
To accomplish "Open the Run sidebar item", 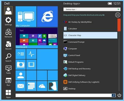I will [8, 82].
